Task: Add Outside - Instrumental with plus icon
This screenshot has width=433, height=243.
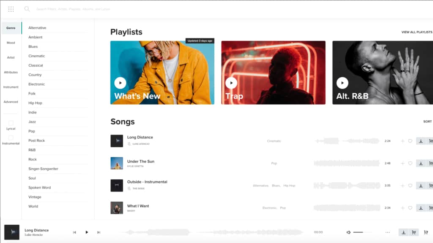Action: coord(403,186)
